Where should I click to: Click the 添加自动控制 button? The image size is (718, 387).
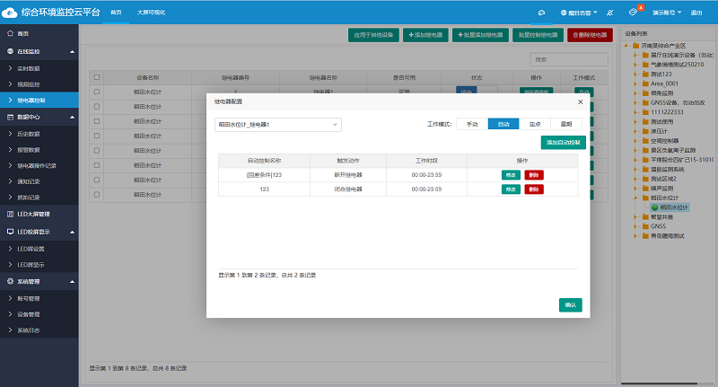(x=563, y=142)
